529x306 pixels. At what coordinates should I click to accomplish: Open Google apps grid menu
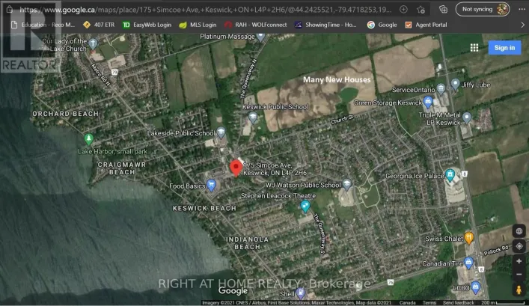(474, 48)
